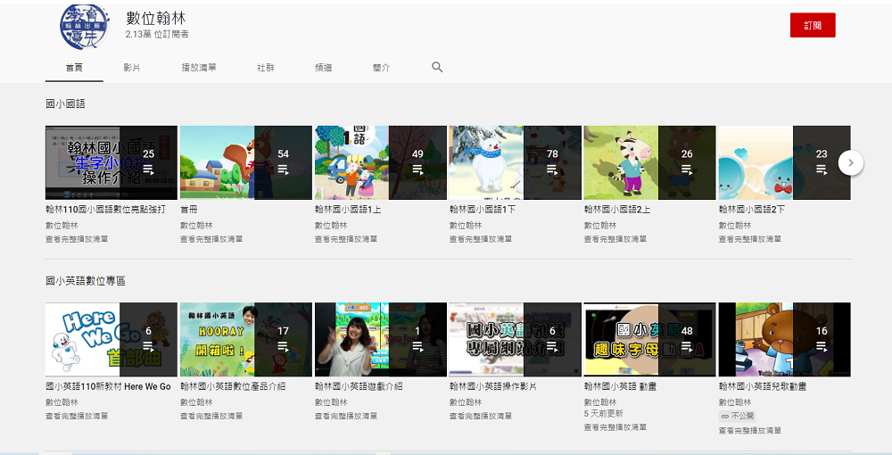Click playlist icon on 翰林國小國語1下 thumbnail
The width and height of the screenshot is (892, 455).
(x=552, y=169)
